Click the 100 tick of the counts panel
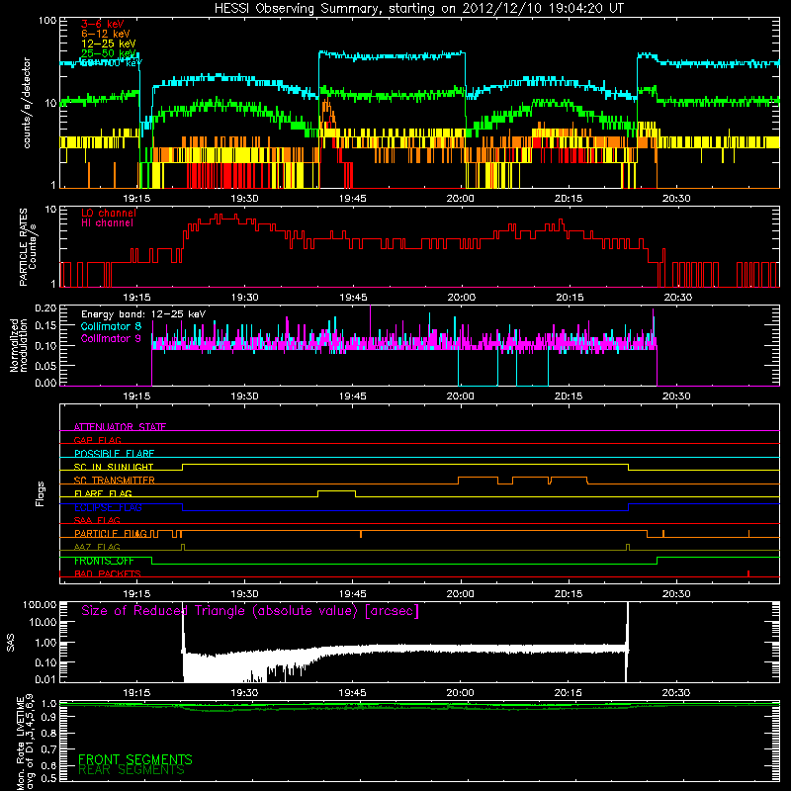 46,21
